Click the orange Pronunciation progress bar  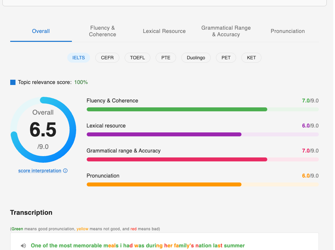click(x=202, y=184)
